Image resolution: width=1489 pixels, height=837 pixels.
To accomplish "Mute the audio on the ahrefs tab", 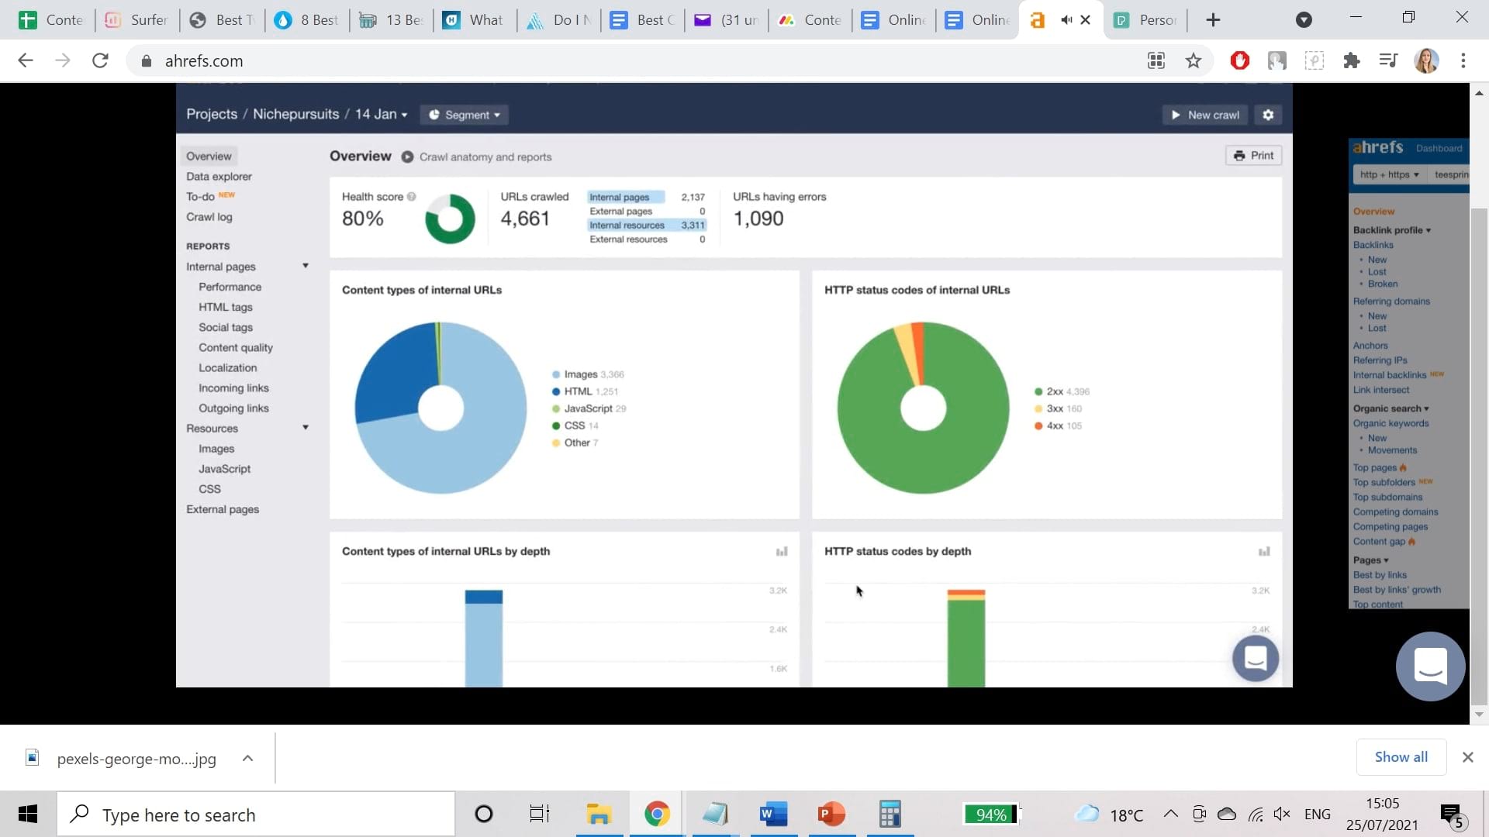I will (1066, 20).
